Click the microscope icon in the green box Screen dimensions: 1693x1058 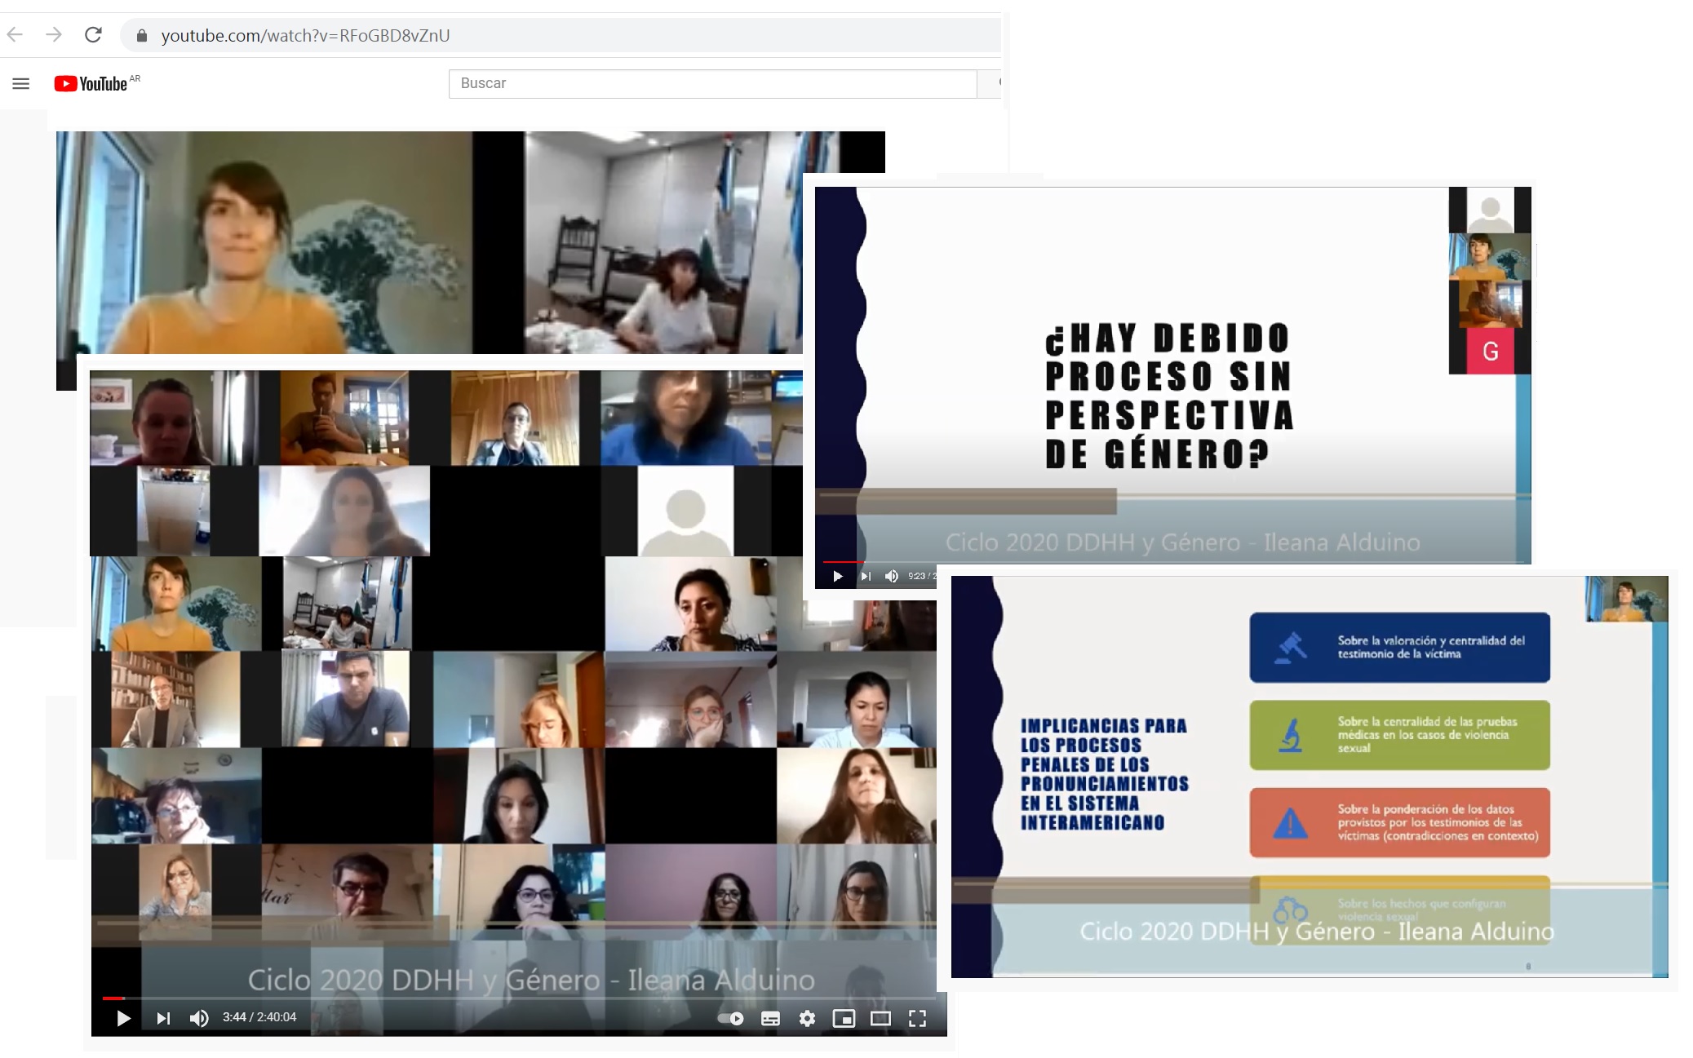[1290, 735]
